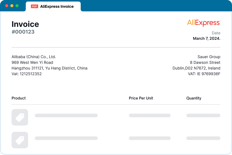Click the yellow minimize window button

[12, 6]
